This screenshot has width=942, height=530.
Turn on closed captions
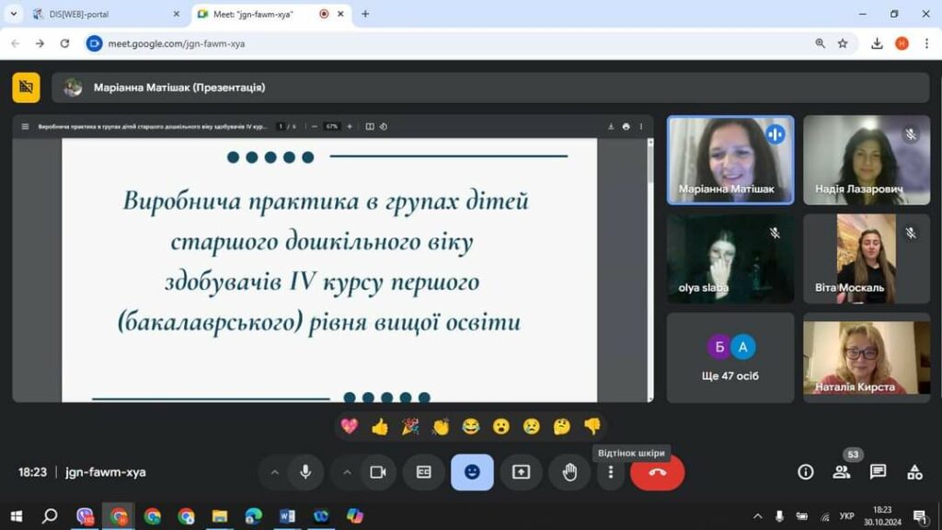pos(424,472)
